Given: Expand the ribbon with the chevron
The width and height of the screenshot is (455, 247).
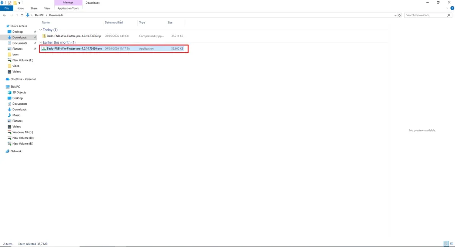Looking at the screenshot, I should point(447,8).
